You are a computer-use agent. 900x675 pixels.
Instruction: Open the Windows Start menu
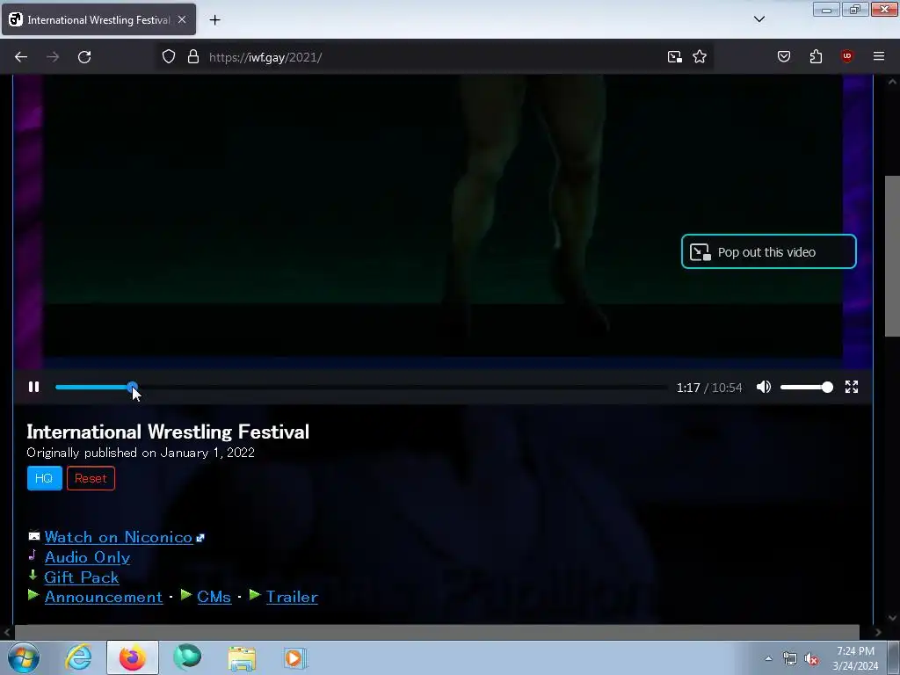point(24,657)
